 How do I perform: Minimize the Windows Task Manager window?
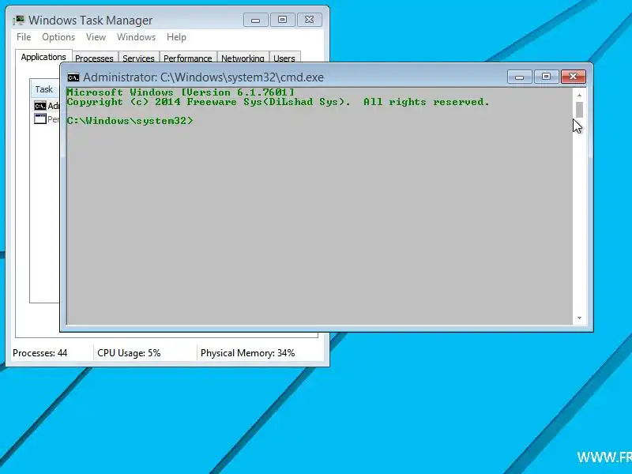(x=255, y=20)
